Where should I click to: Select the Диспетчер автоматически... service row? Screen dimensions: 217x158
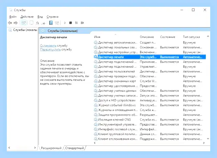coord(150,43)
